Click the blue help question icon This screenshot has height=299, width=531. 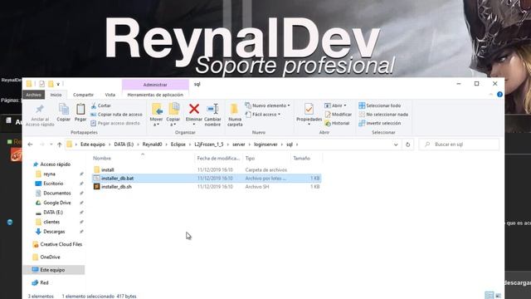(499, 95)
